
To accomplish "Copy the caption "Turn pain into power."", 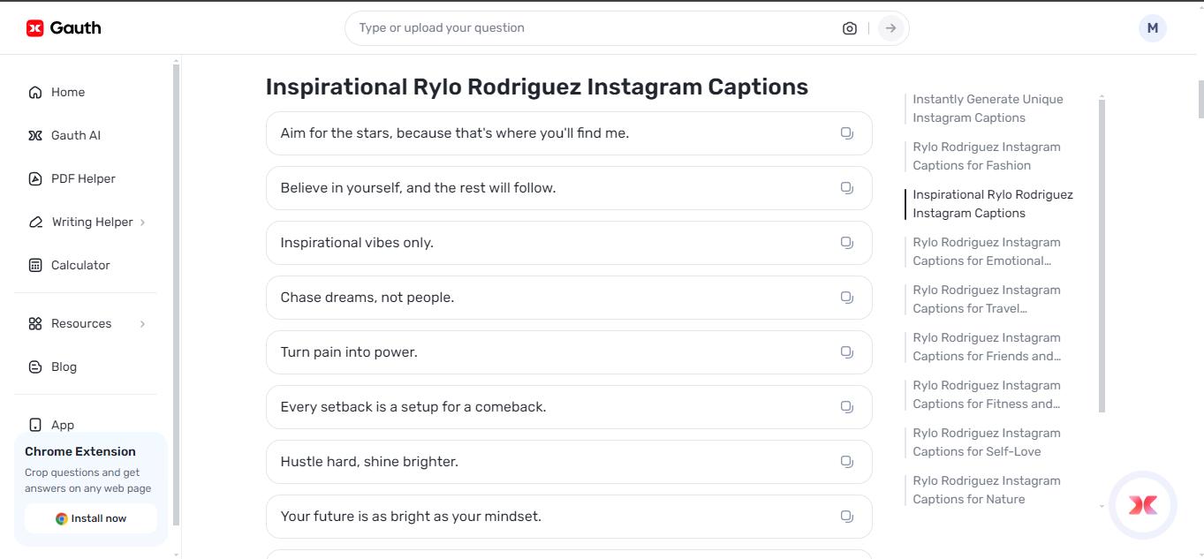I will [x=846, y=351].
